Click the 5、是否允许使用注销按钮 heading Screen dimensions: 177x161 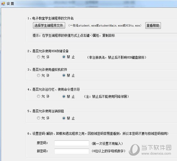46,111
